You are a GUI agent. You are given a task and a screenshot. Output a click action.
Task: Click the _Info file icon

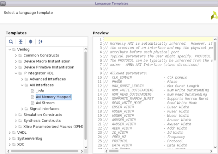point(33,91)
